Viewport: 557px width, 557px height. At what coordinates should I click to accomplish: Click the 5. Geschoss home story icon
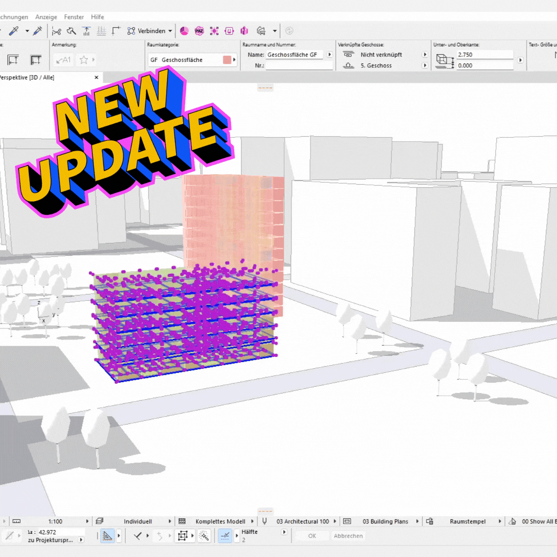348,65
